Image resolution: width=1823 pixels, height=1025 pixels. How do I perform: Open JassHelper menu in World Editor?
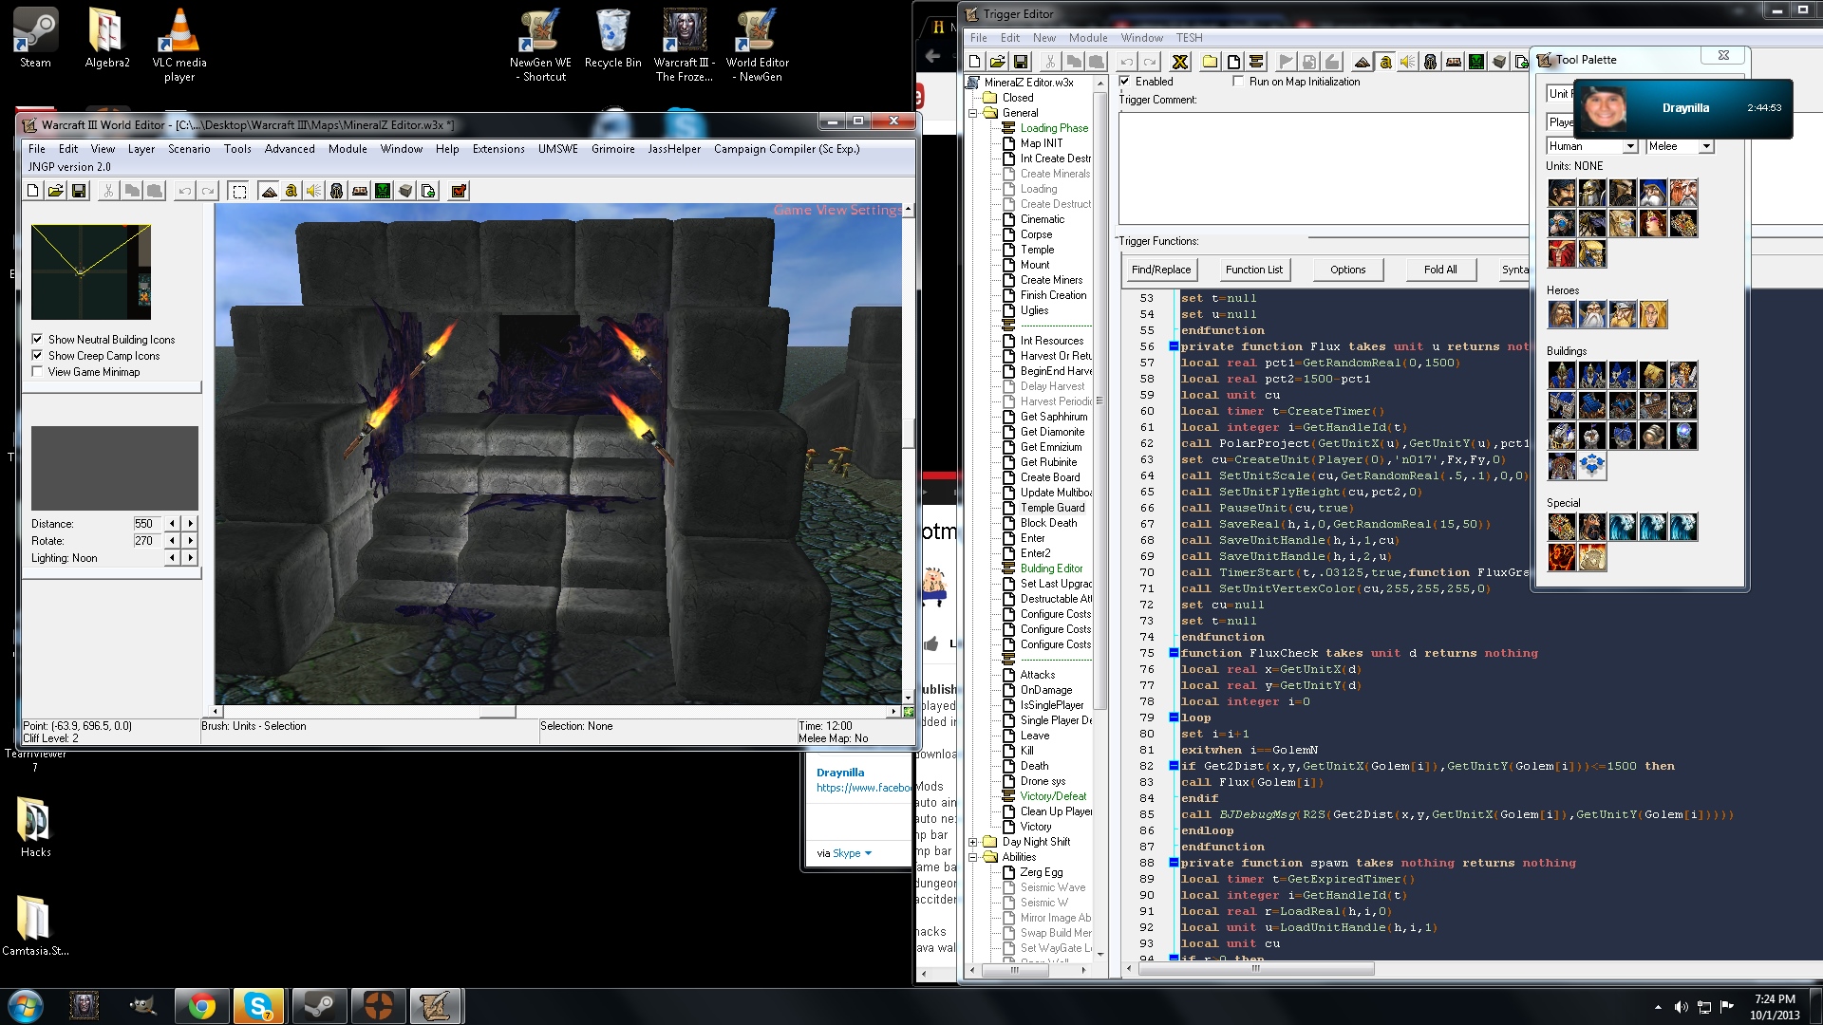coord(674,149)
